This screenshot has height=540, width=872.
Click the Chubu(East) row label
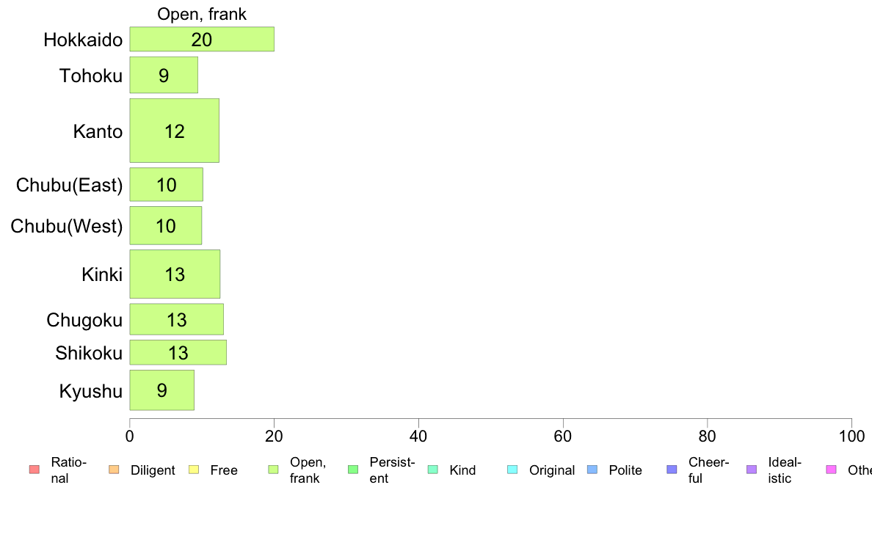click(x=69, y=185)
